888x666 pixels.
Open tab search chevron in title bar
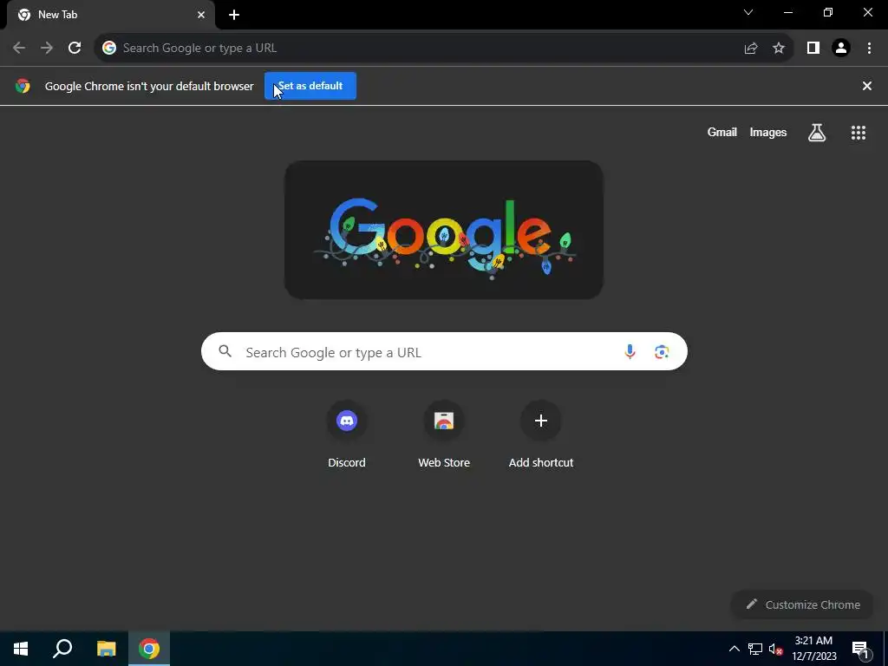(x=748, y=12)
